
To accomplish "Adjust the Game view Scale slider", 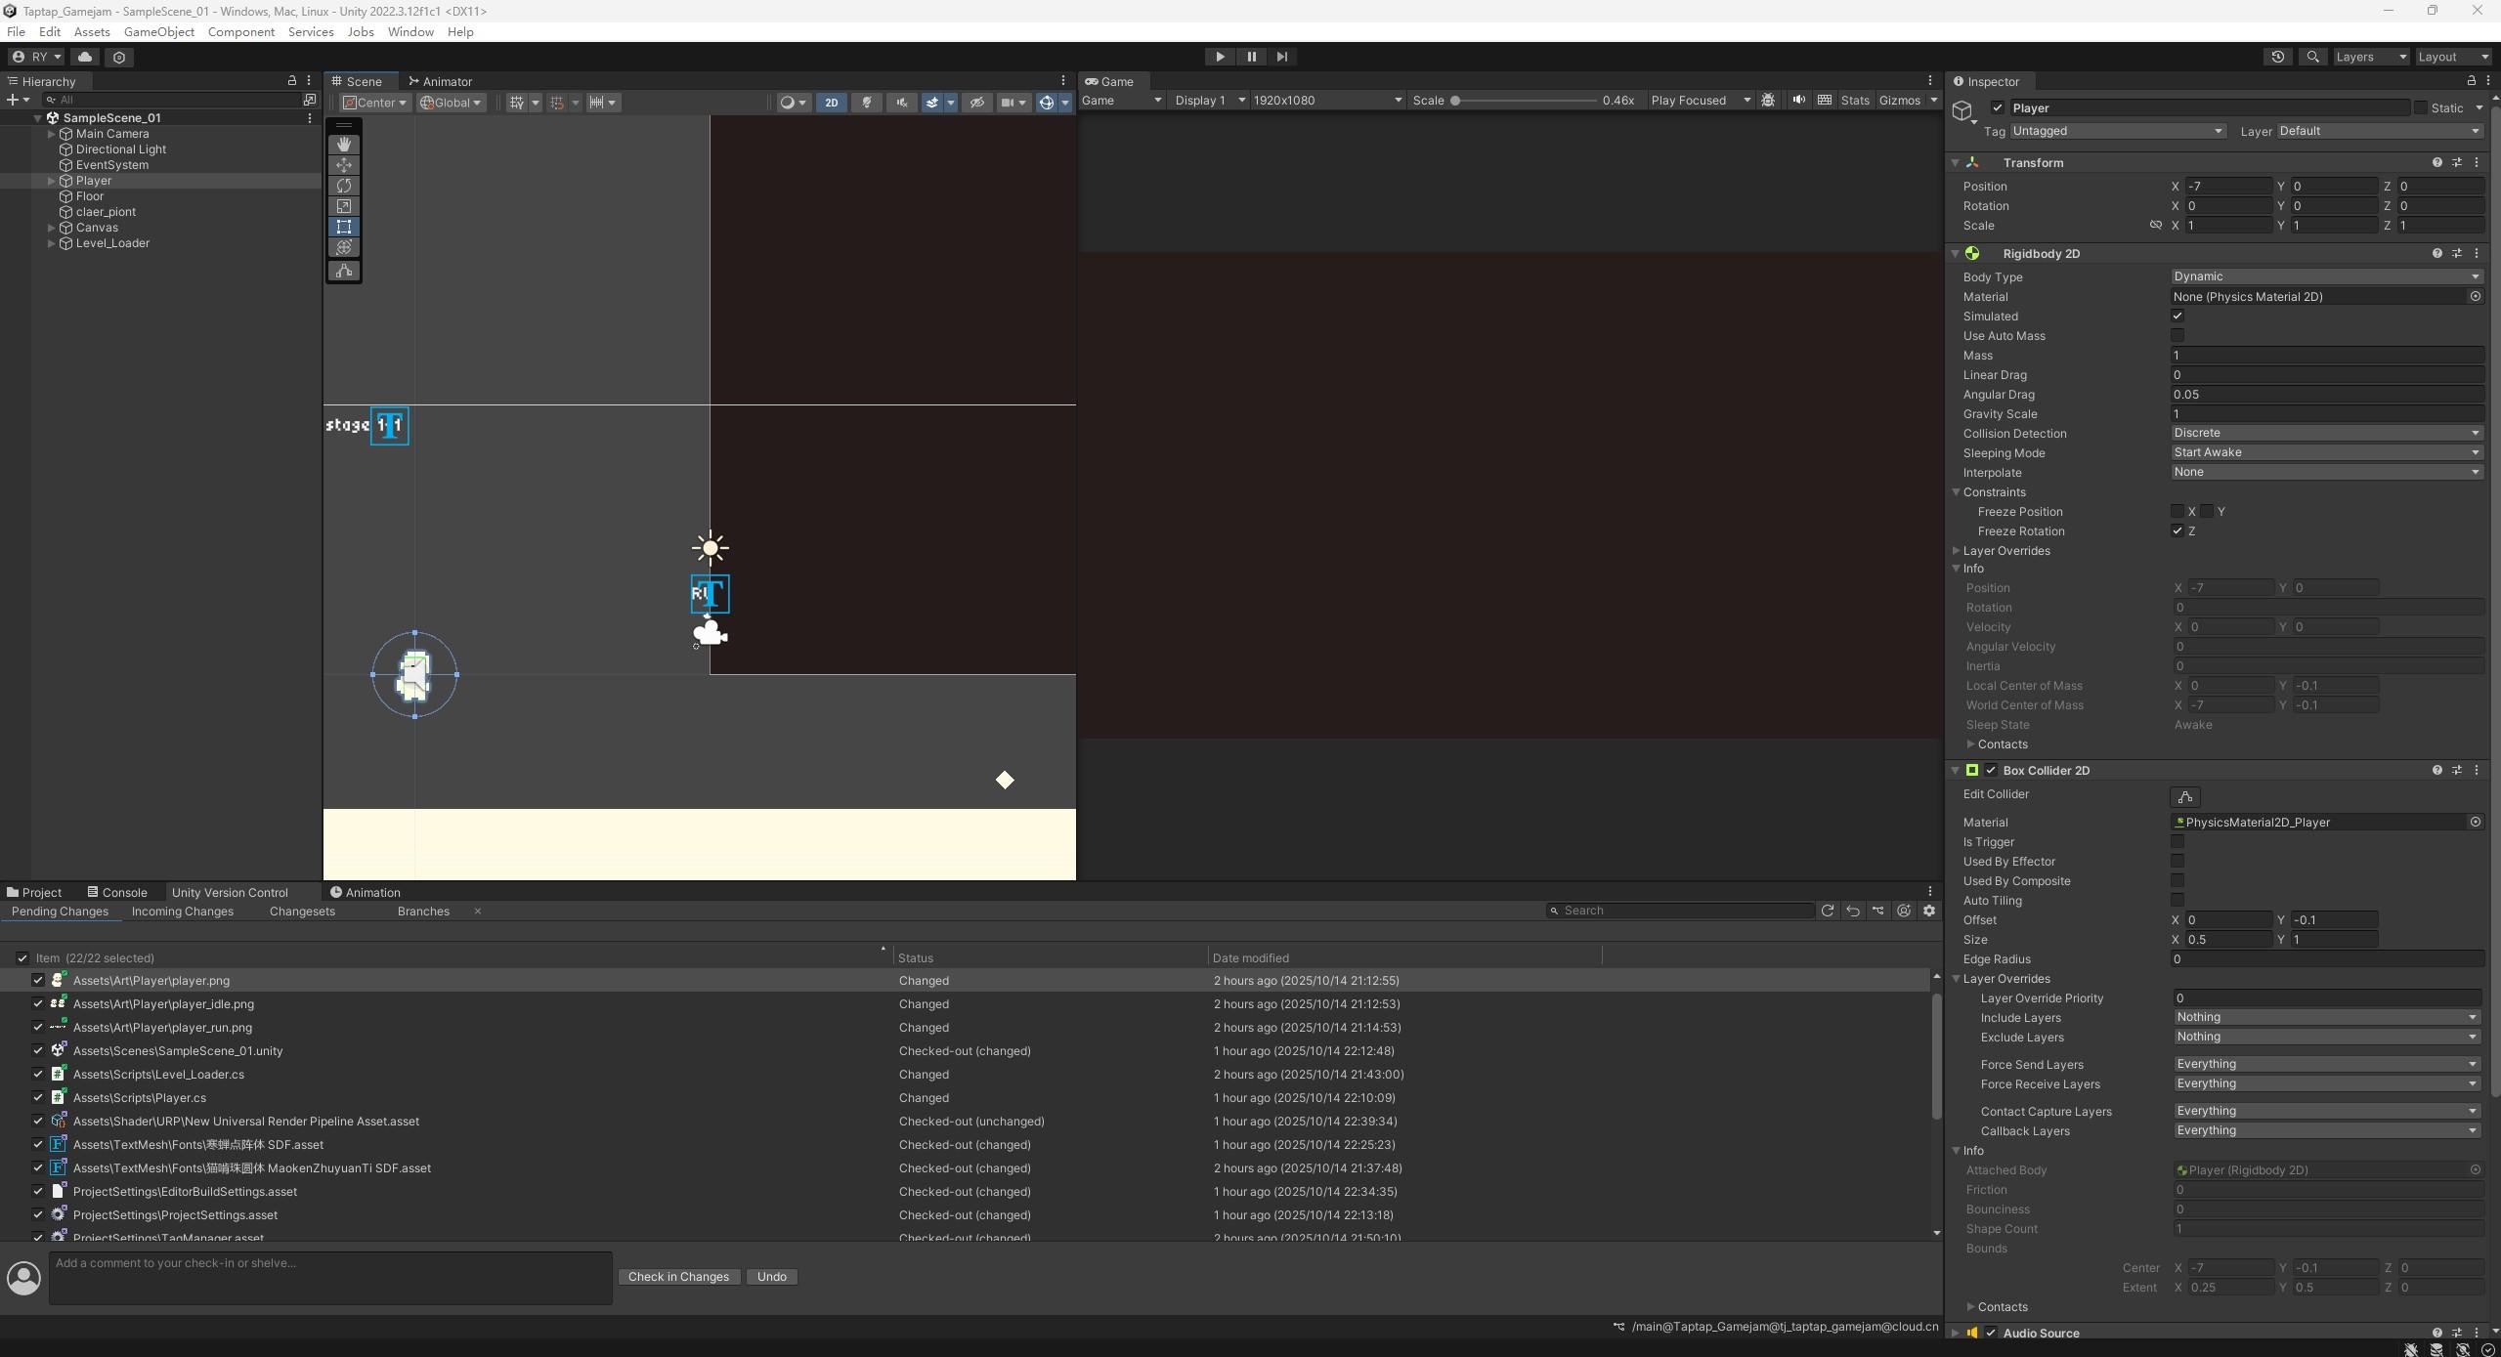I will coord(1455,101).
